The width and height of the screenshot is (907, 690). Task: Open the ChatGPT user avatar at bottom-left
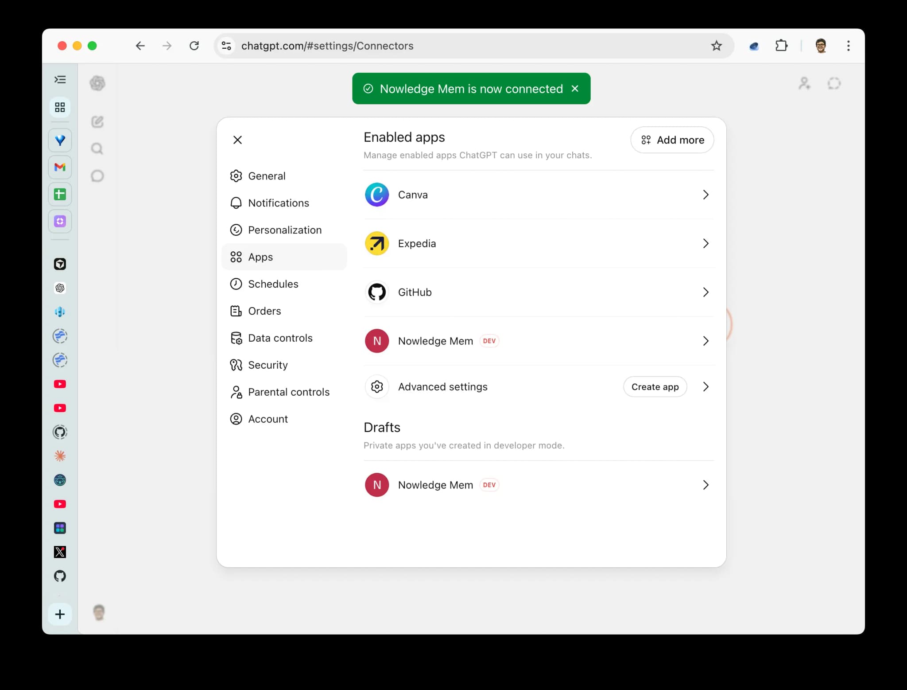99,613
